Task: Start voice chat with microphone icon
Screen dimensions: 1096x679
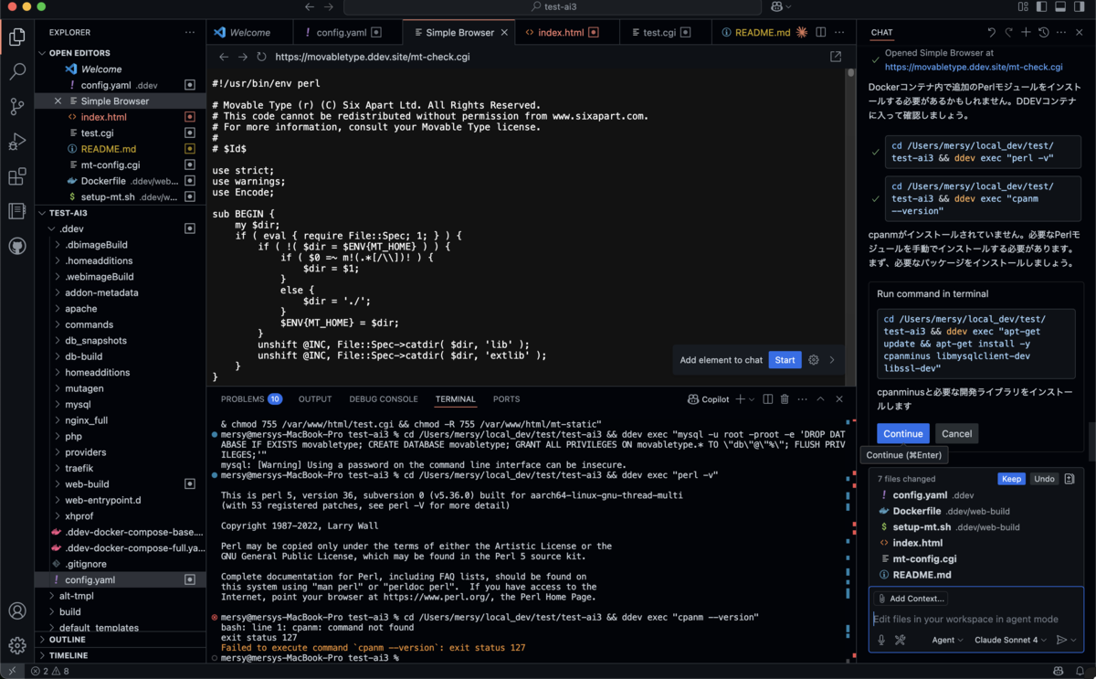Action: 881,640
